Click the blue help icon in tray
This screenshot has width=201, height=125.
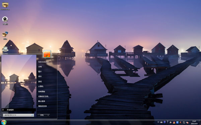click(x=164, y=122)
